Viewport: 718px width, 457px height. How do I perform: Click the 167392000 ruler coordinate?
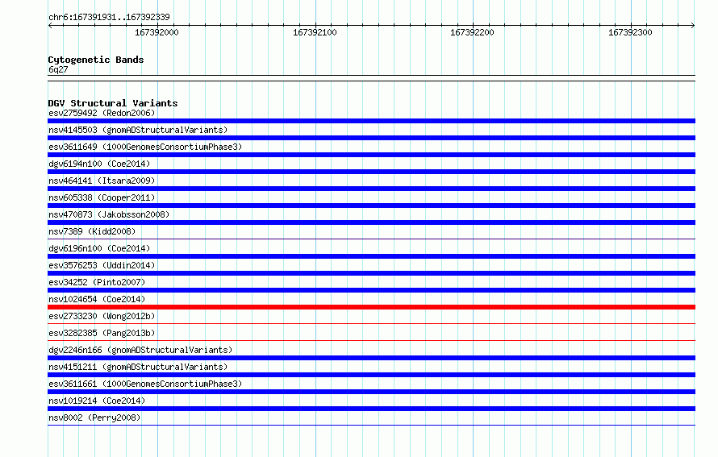[157, 32]
